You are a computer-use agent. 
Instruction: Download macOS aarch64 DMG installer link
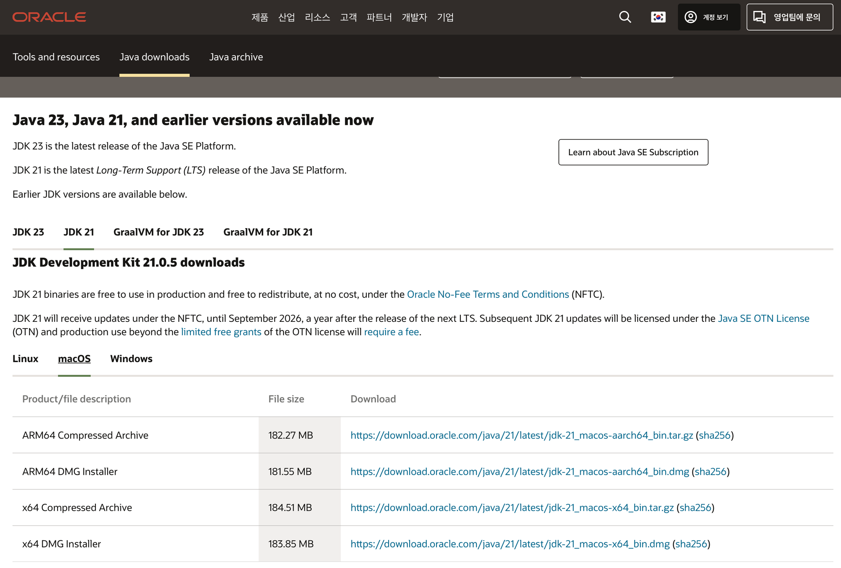click(520, 471)
